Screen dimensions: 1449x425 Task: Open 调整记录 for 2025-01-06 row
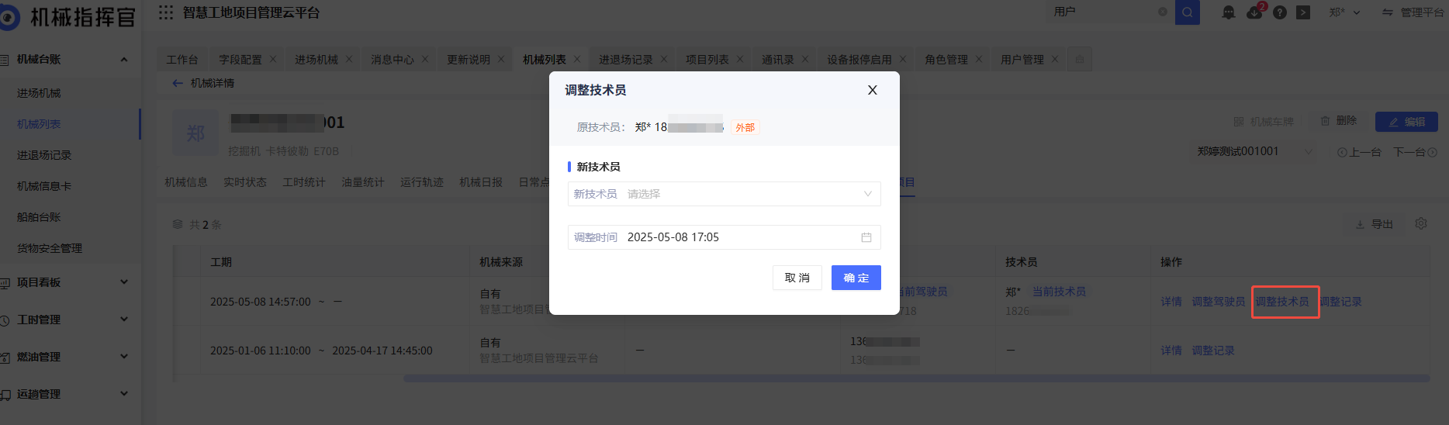(1213, 351)
